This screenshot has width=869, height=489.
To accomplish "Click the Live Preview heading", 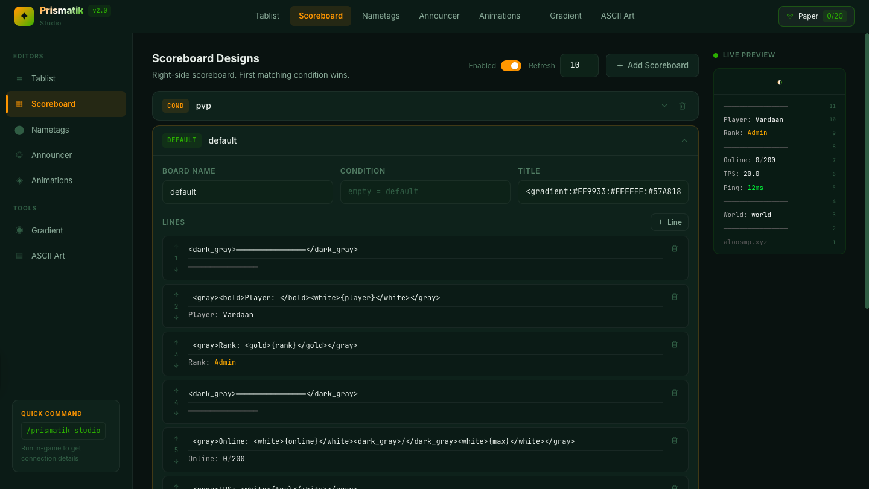I will point(749,55).
